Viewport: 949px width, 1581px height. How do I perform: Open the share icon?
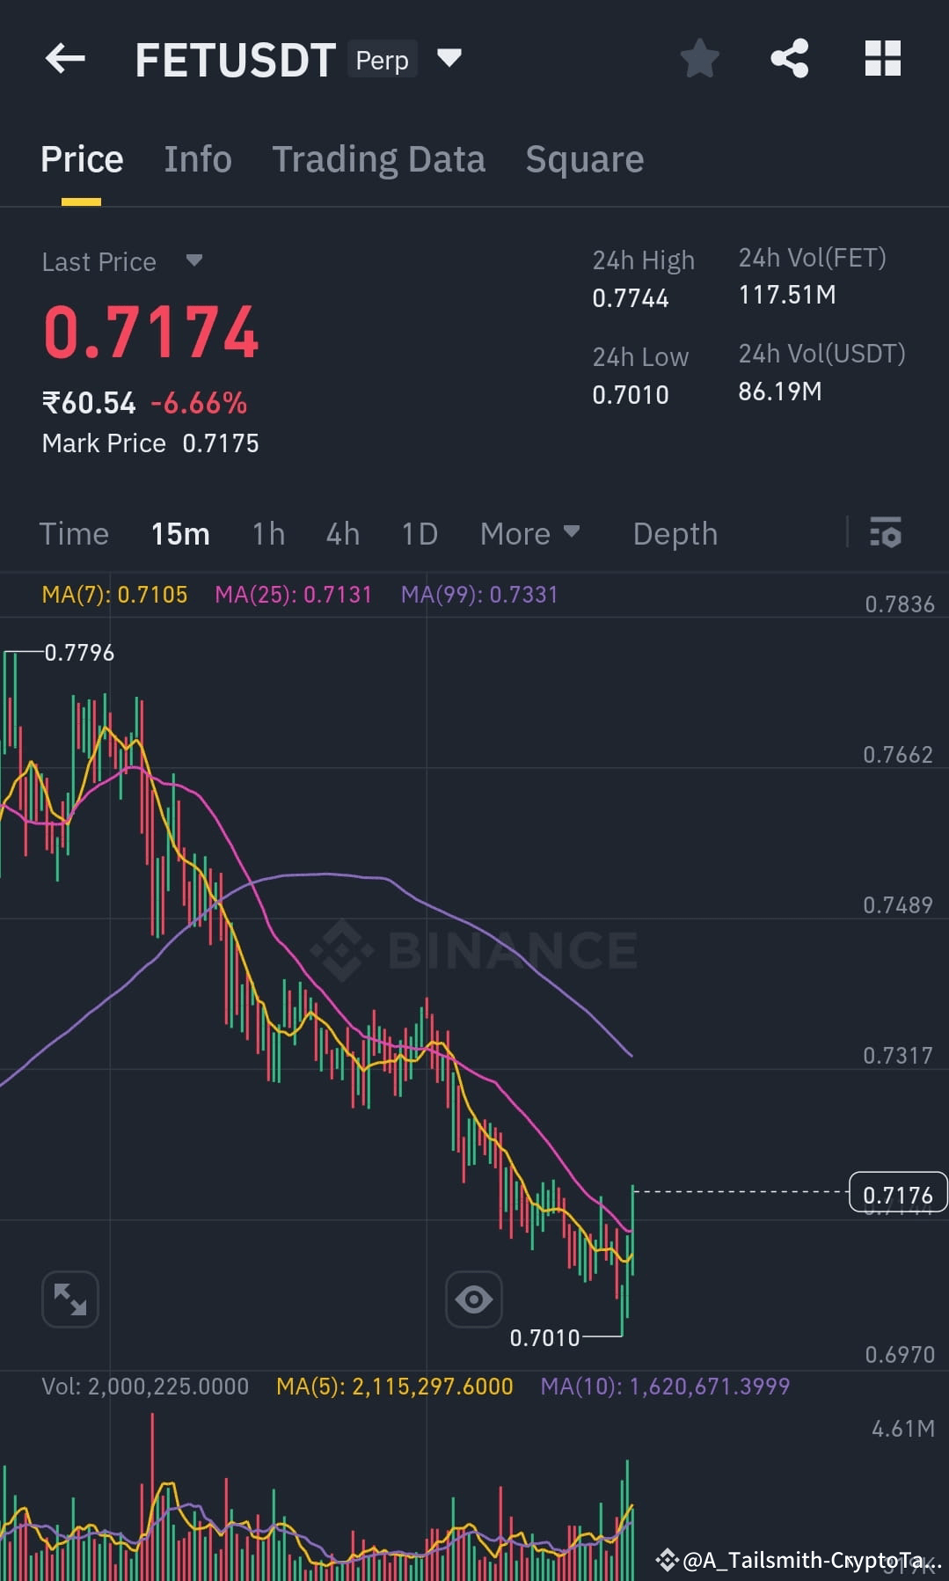(790, 58)
